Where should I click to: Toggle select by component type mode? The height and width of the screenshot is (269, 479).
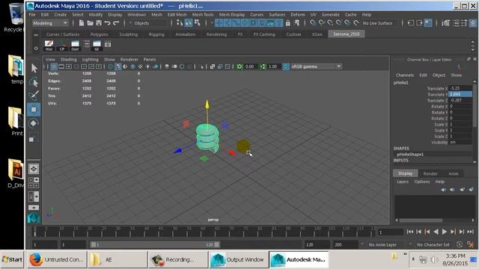[198, 23]
